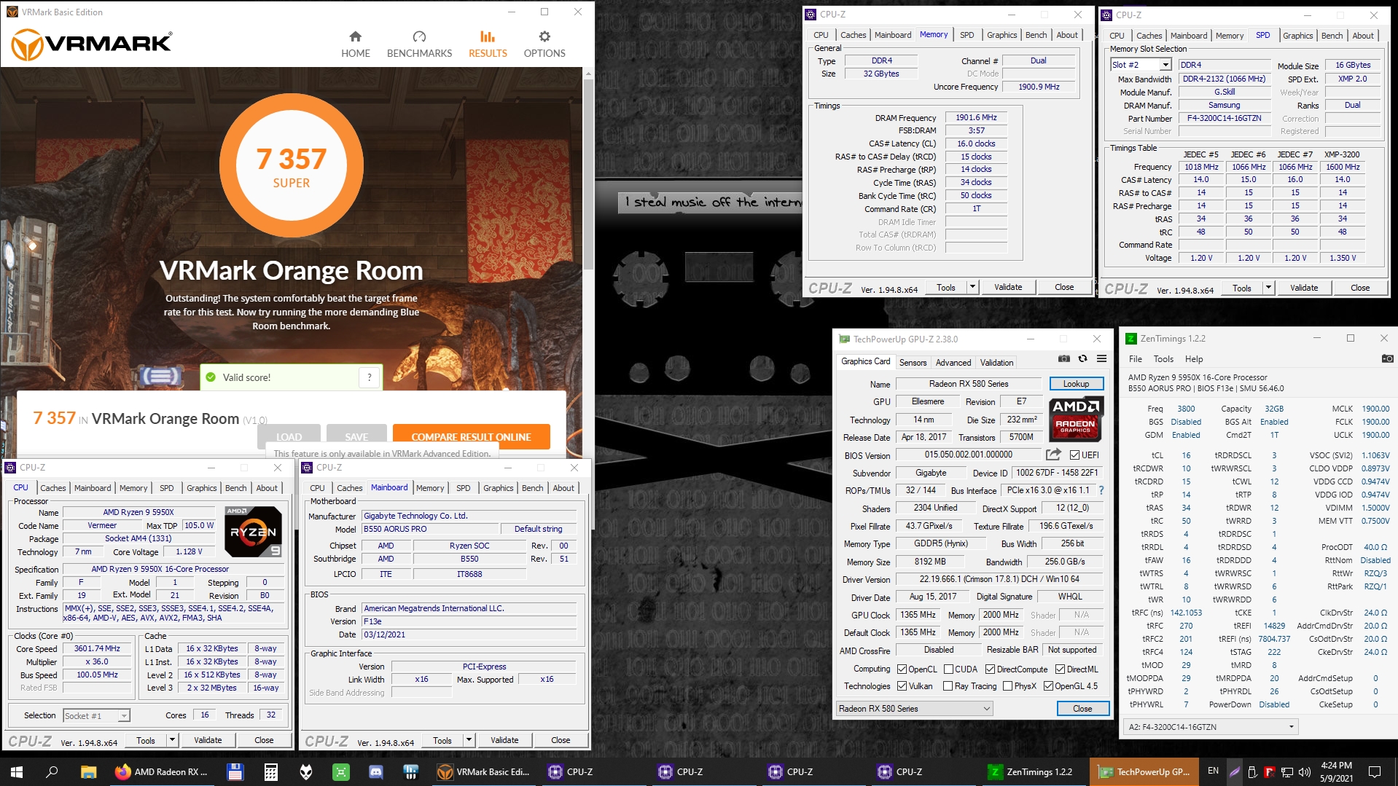The height and width of the screenshot is (786, 1398).
Task: Open VRMark BENCHMARKS gauge icon
Action: (419, 36)
